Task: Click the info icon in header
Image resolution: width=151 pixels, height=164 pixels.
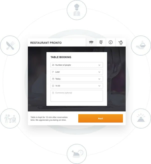Action: (x=111, y=42)
